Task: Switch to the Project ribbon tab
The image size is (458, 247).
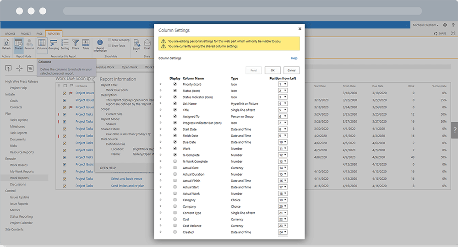Action: (26, 33)
